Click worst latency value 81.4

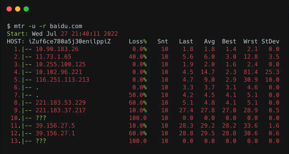[x=250, y=72]
